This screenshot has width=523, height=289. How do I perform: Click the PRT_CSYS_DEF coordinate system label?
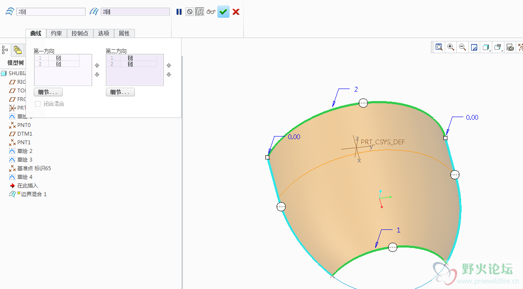(383, 142)
